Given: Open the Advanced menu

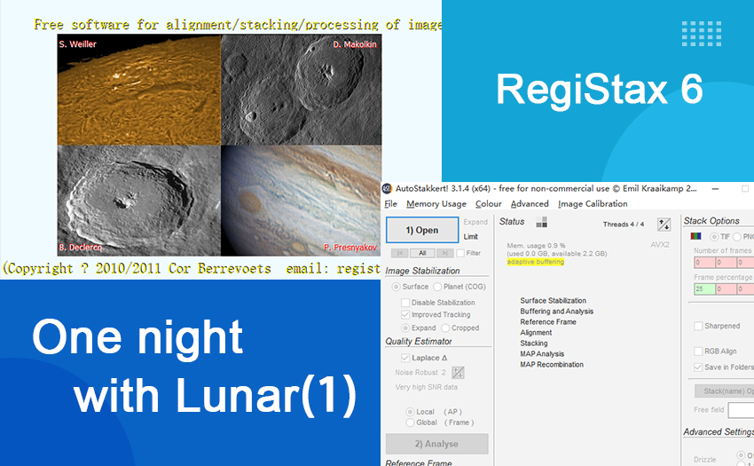Looking at the screenshot, I should click(530, 203).
